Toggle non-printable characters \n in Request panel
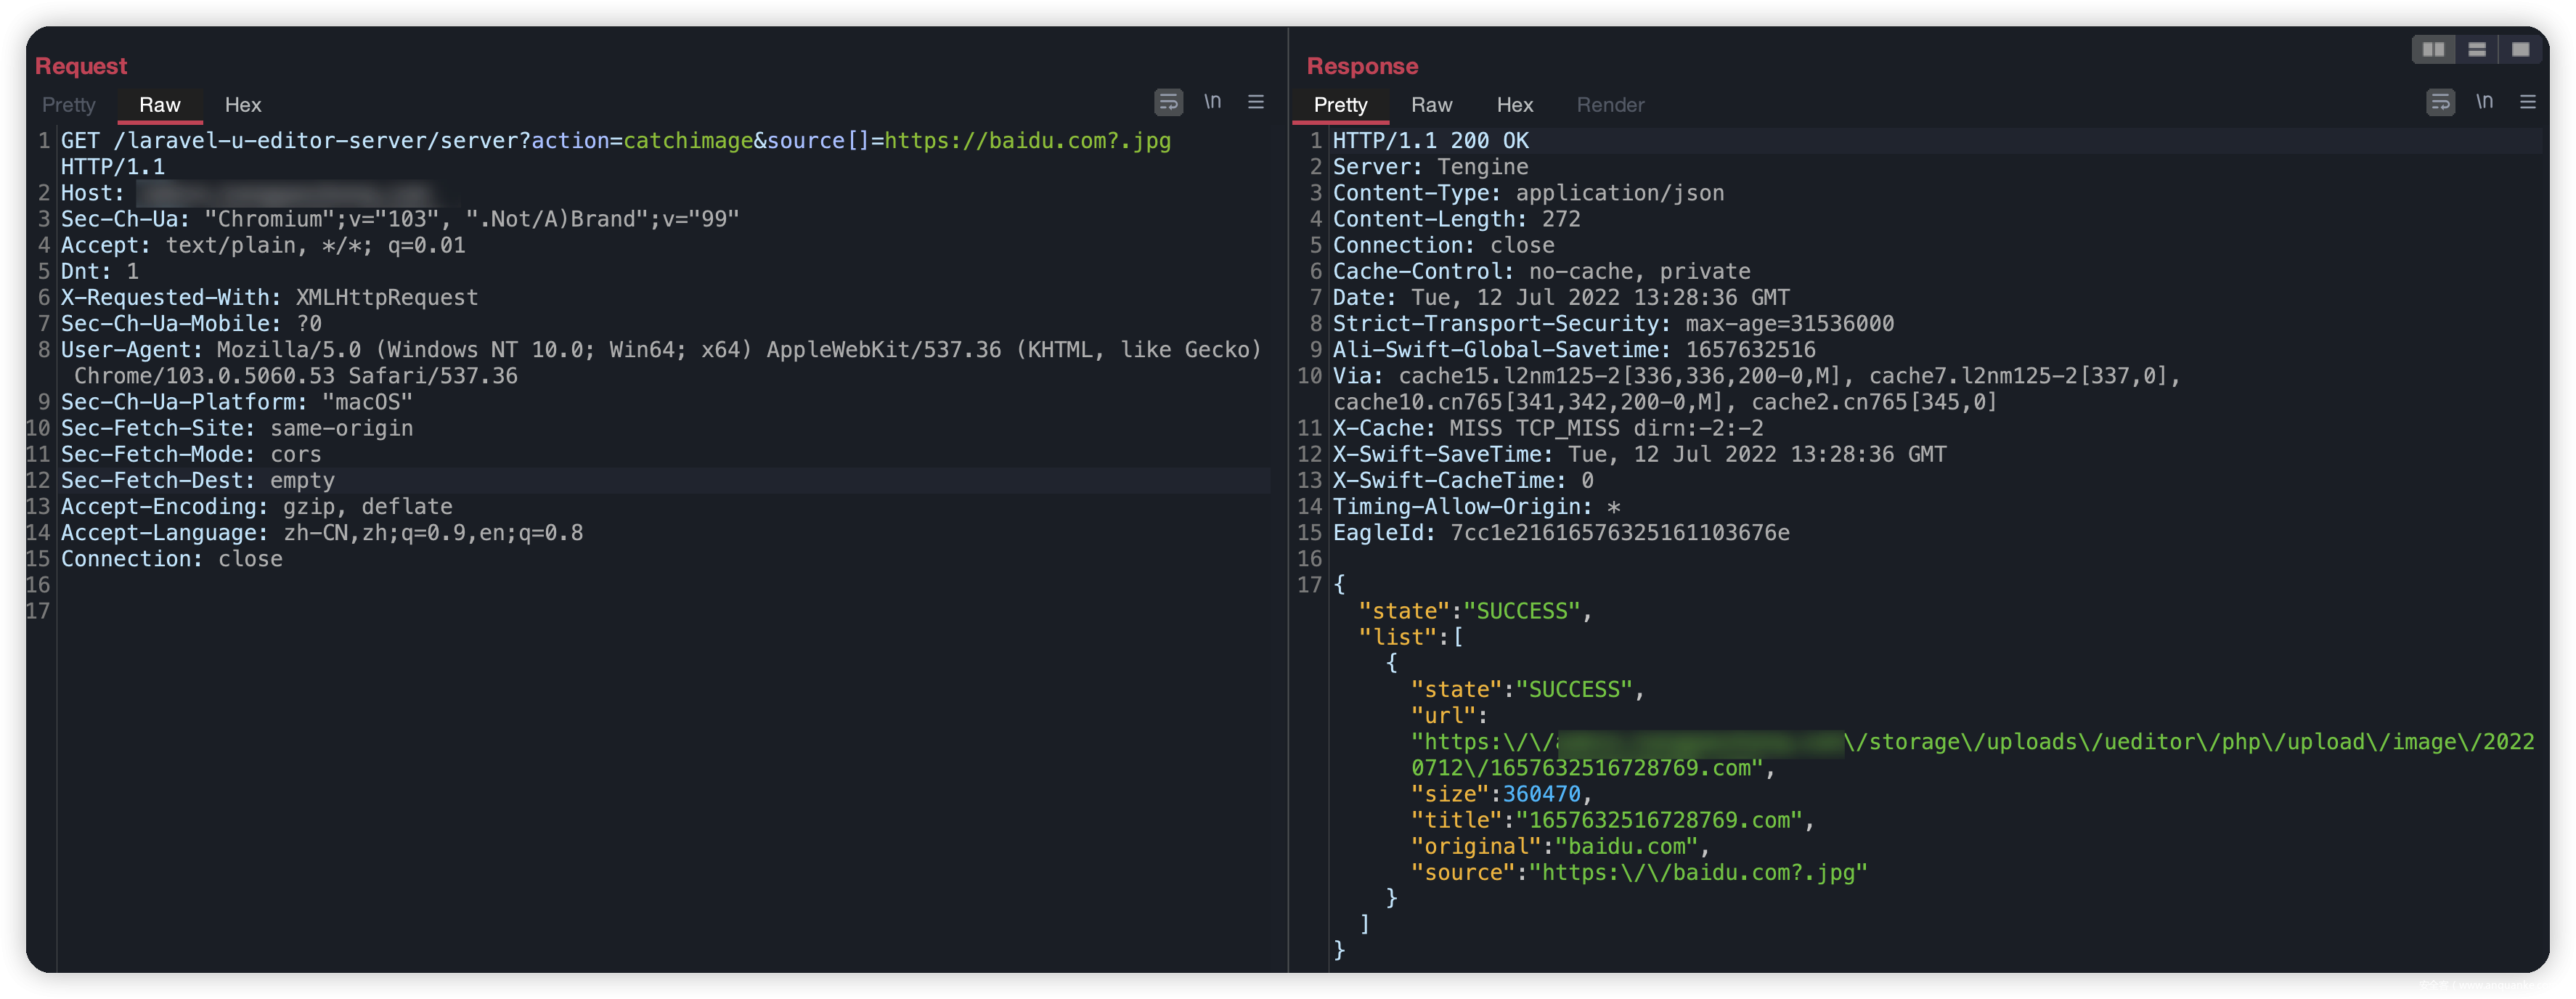The width and height of the screenshot is (2576, 999). coord(1212,102)
